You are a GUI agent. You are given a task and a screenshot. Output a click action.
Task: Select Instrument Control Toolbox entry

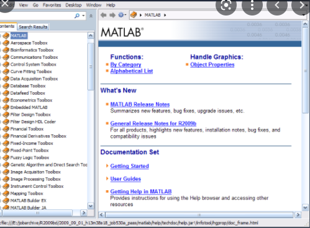(37, 186)
